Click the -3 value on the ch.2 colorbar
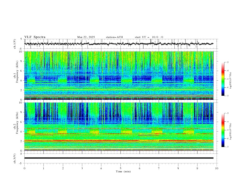The image size is (244, 189). [227, 113]
